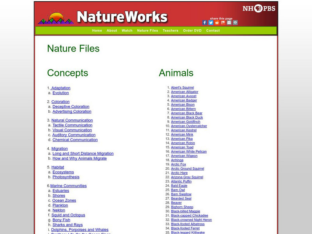Share page on Facebook
Image resolution: width=312 pixels, height=234 pixels.
point(205,23)
